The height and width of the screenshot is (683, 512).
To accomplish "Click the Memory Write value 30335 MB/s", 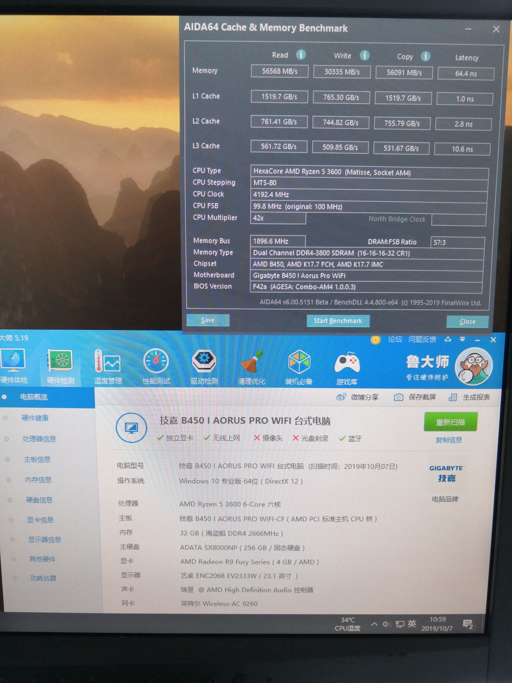I will pos(342,72).
